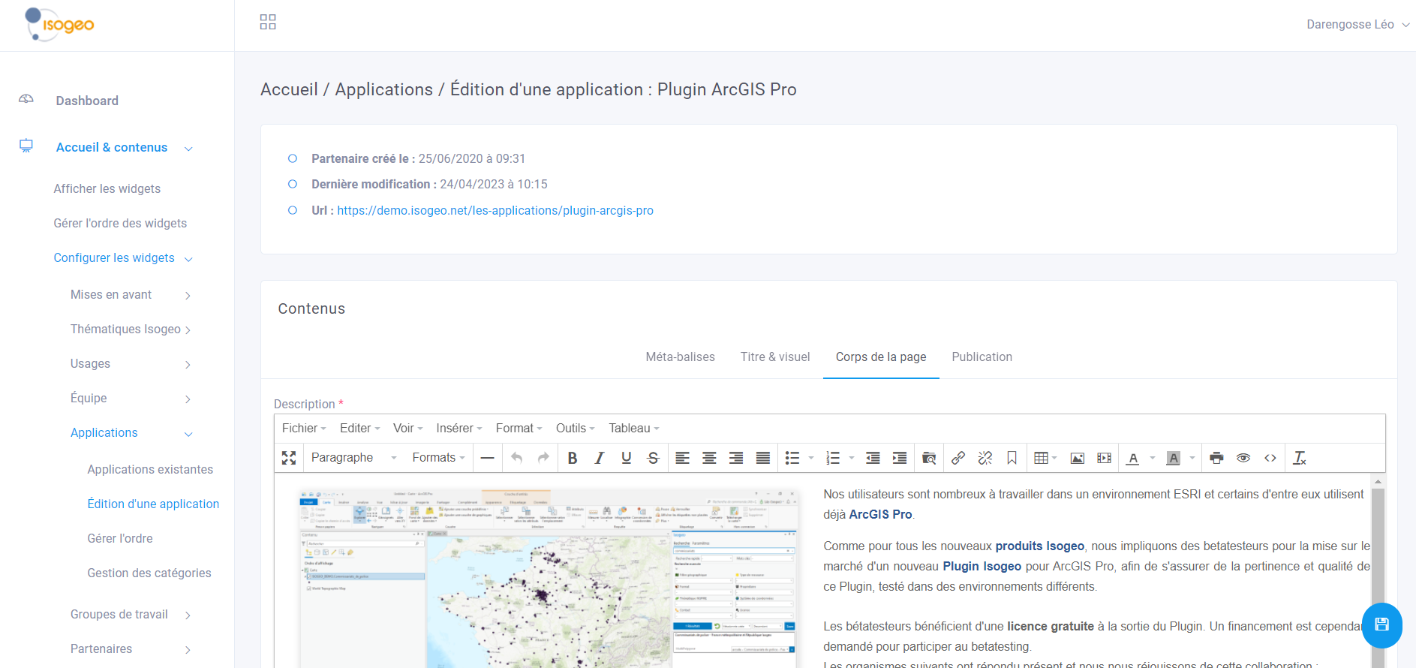The image size is (1416, 668).
Task: Open bullet list style options arrow
Action: (811, 458)
